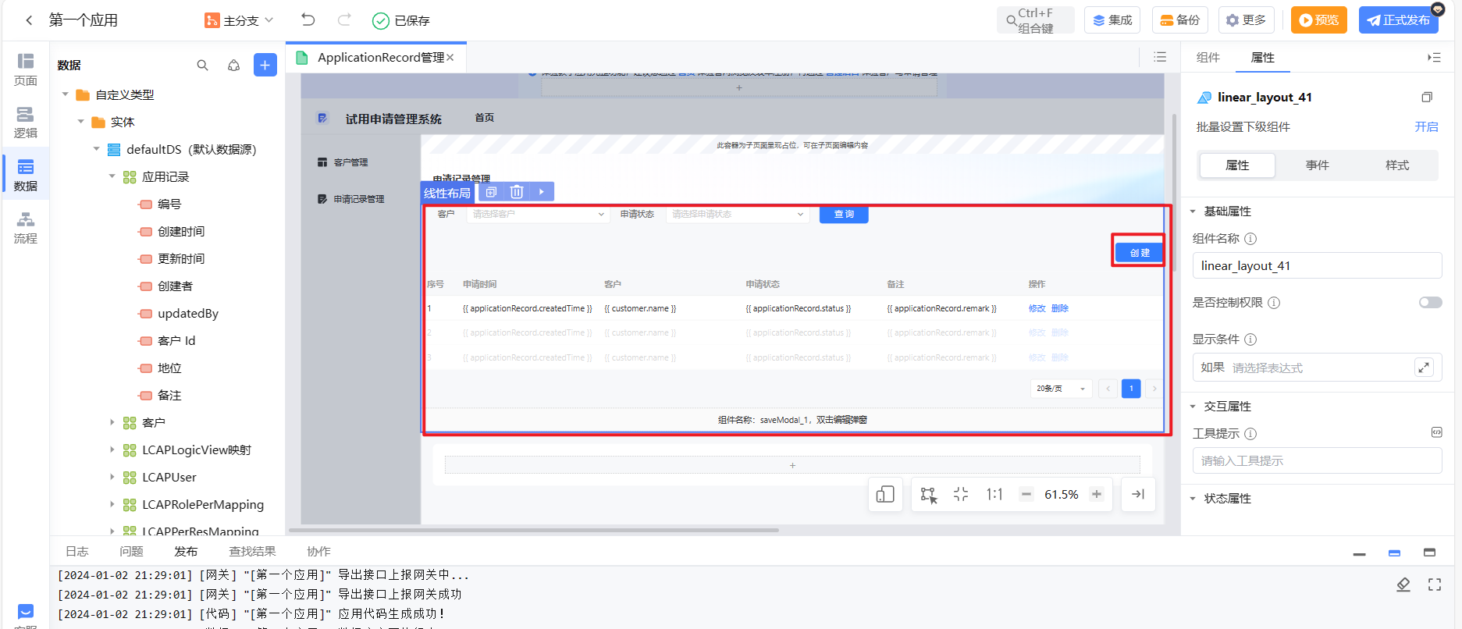This screenshot has height=629, width=1462.
Task: Click the 创建 button on canvas
Action: 1140,253
